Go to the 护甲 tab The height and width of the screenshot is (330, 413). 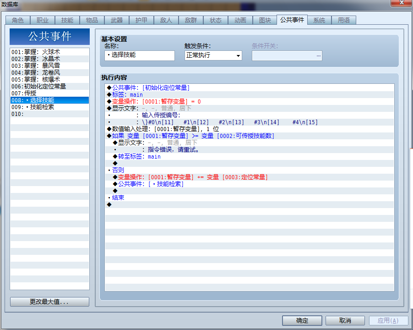141,20
